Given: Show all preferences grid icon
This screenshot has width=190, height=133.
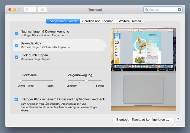Looking at the screenshot, I should click(42, 10).
